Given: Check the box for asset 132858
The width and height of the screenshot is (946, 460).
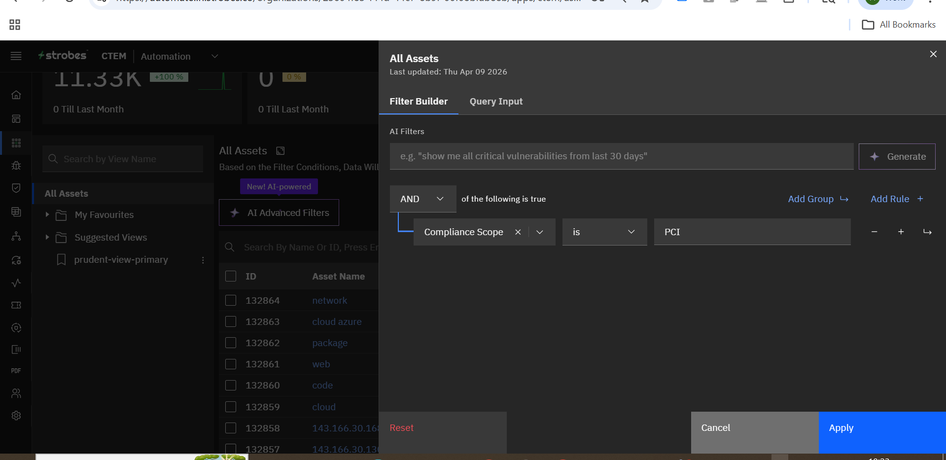Looking at the screenshot, I should pos(231,428).
